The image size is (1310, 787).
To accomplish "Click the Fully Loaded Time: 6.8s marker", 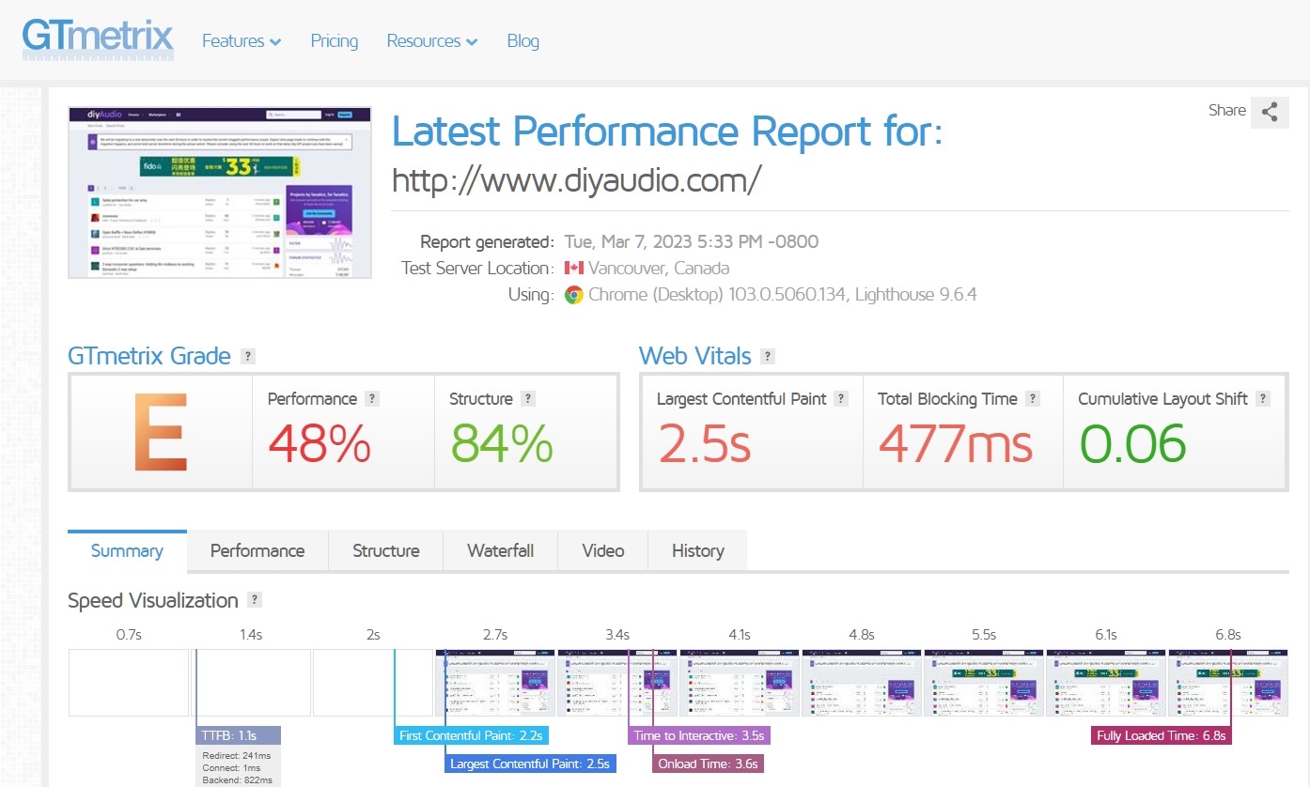I will tap(1161, 735).
